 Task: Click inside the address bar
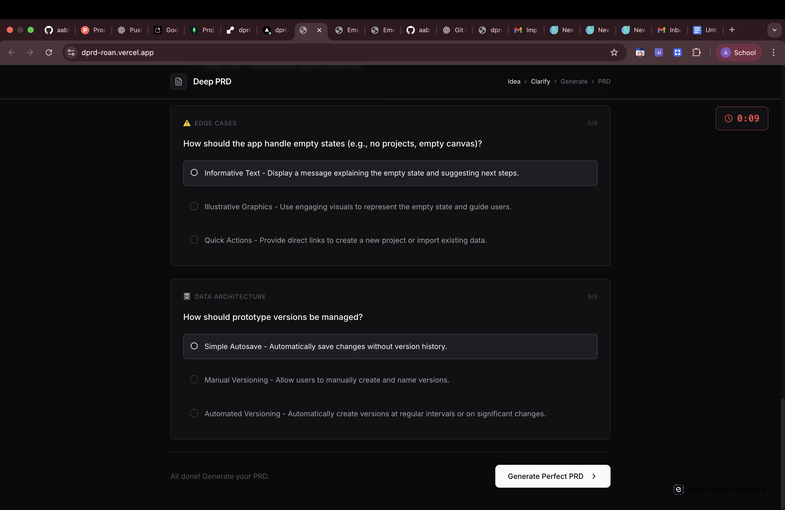click(231, 52)
